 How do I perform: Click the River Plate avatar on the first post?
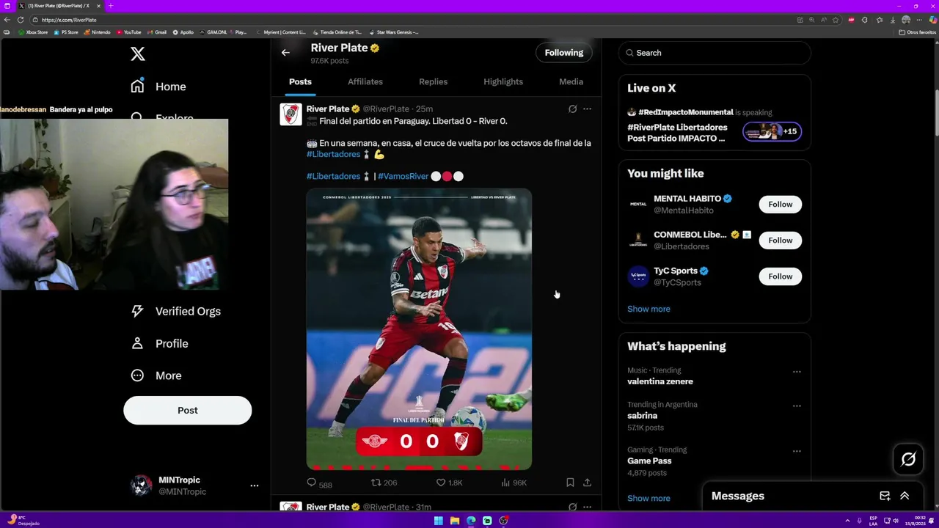291,114
